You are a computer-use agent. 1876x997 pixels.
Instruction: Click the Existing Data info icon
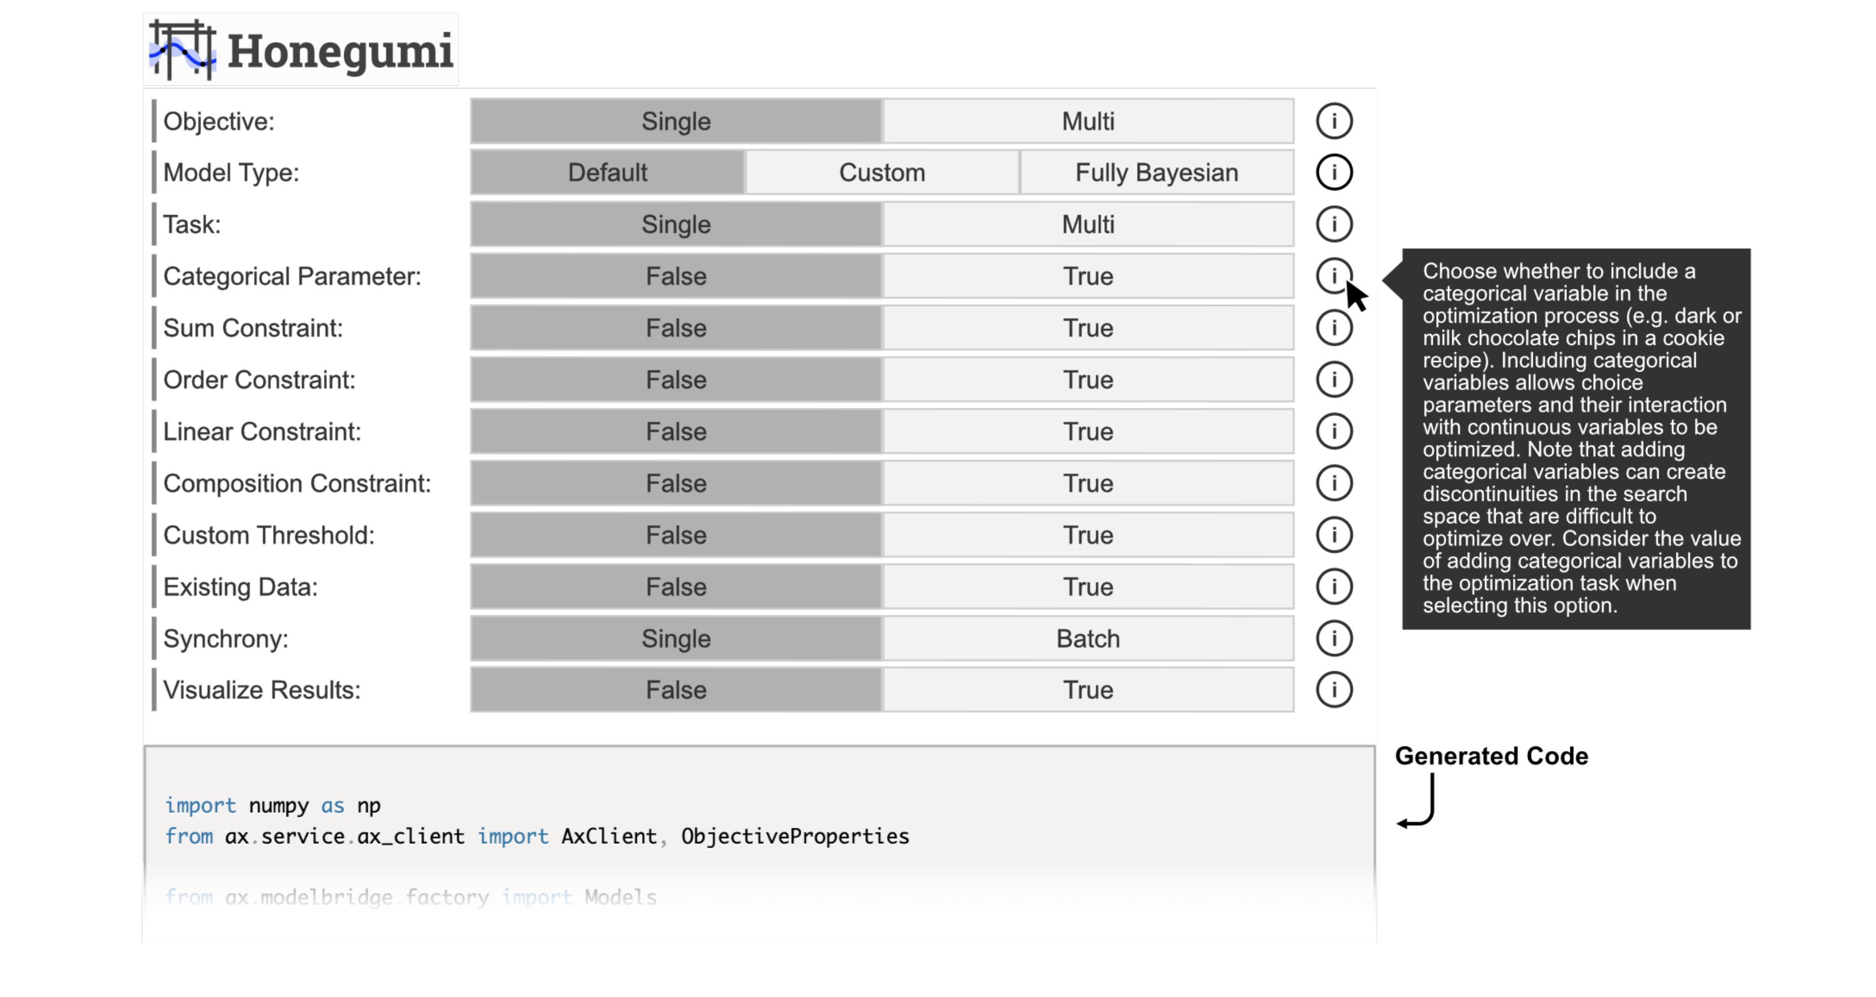pos(1333,586)
